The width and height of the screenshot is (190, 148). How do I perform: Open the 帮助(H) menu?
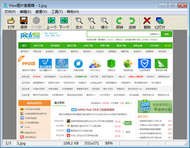click(73, 12)
